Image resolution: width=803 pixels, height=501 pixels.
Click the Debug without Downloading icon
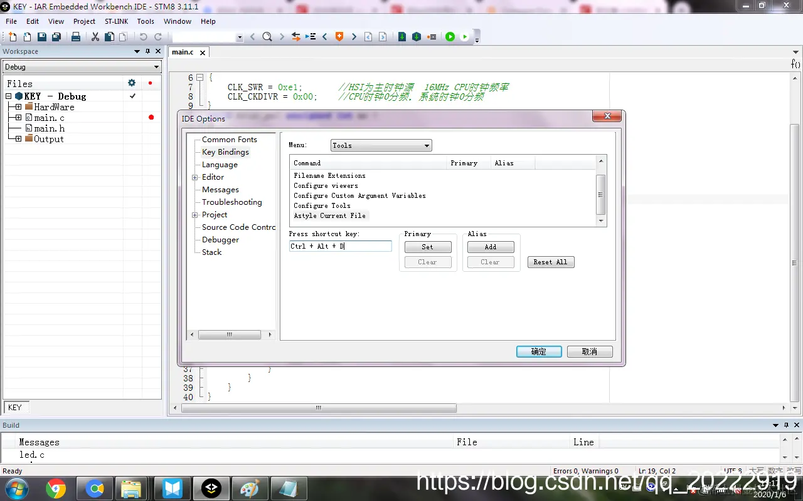point(465,37)
